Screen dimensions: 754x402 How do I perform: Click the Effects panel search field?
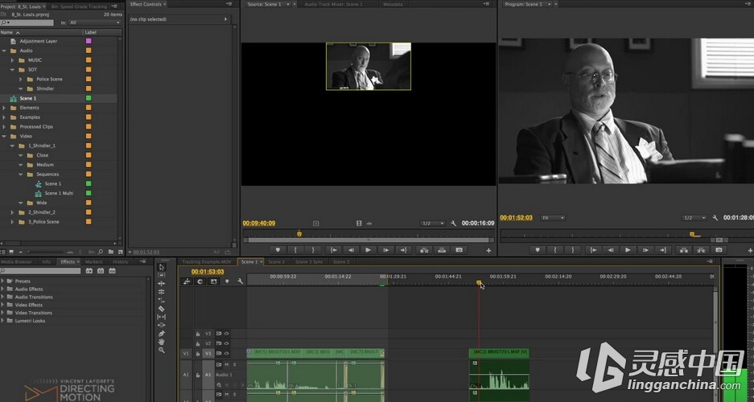click(40, 271)
